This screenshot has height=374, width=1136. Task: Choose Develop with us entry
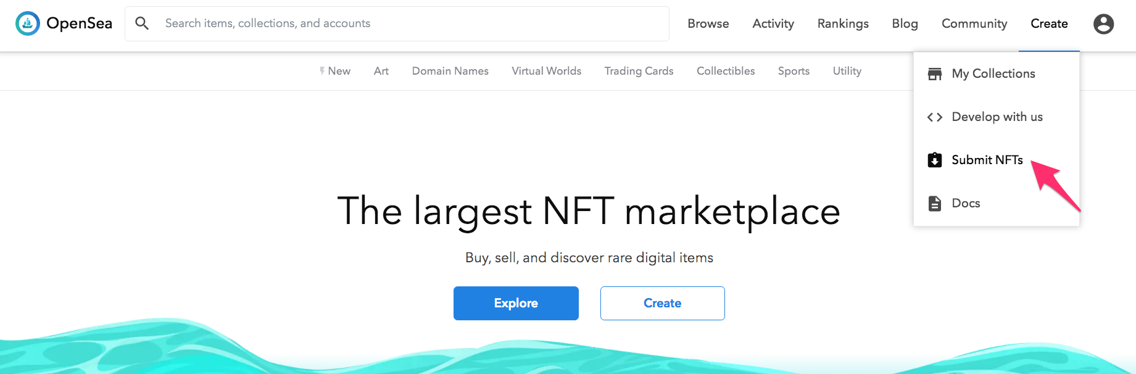click(997, 117)
